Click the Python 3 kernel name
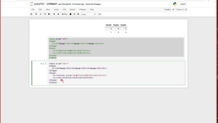This screenshot has height=123, width=218. click(x=180, y=10)
